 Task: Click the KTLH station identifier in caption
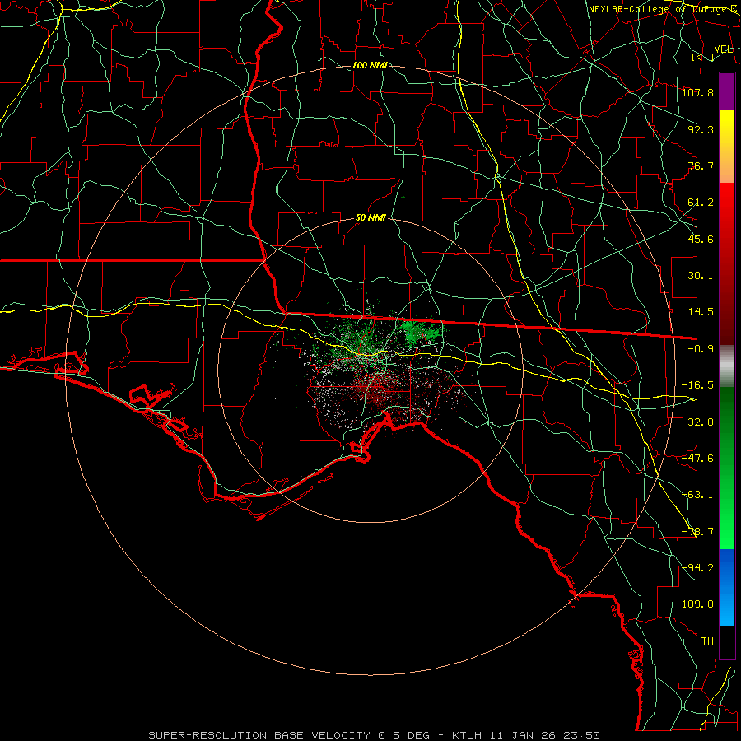(x=468, y=735)
